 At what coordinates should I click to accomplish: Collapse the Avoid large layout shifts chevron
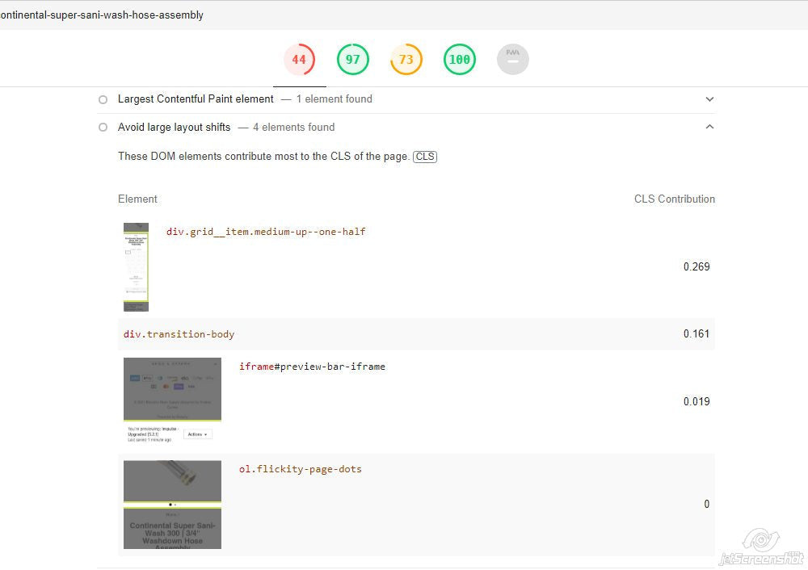click(709, 127)
